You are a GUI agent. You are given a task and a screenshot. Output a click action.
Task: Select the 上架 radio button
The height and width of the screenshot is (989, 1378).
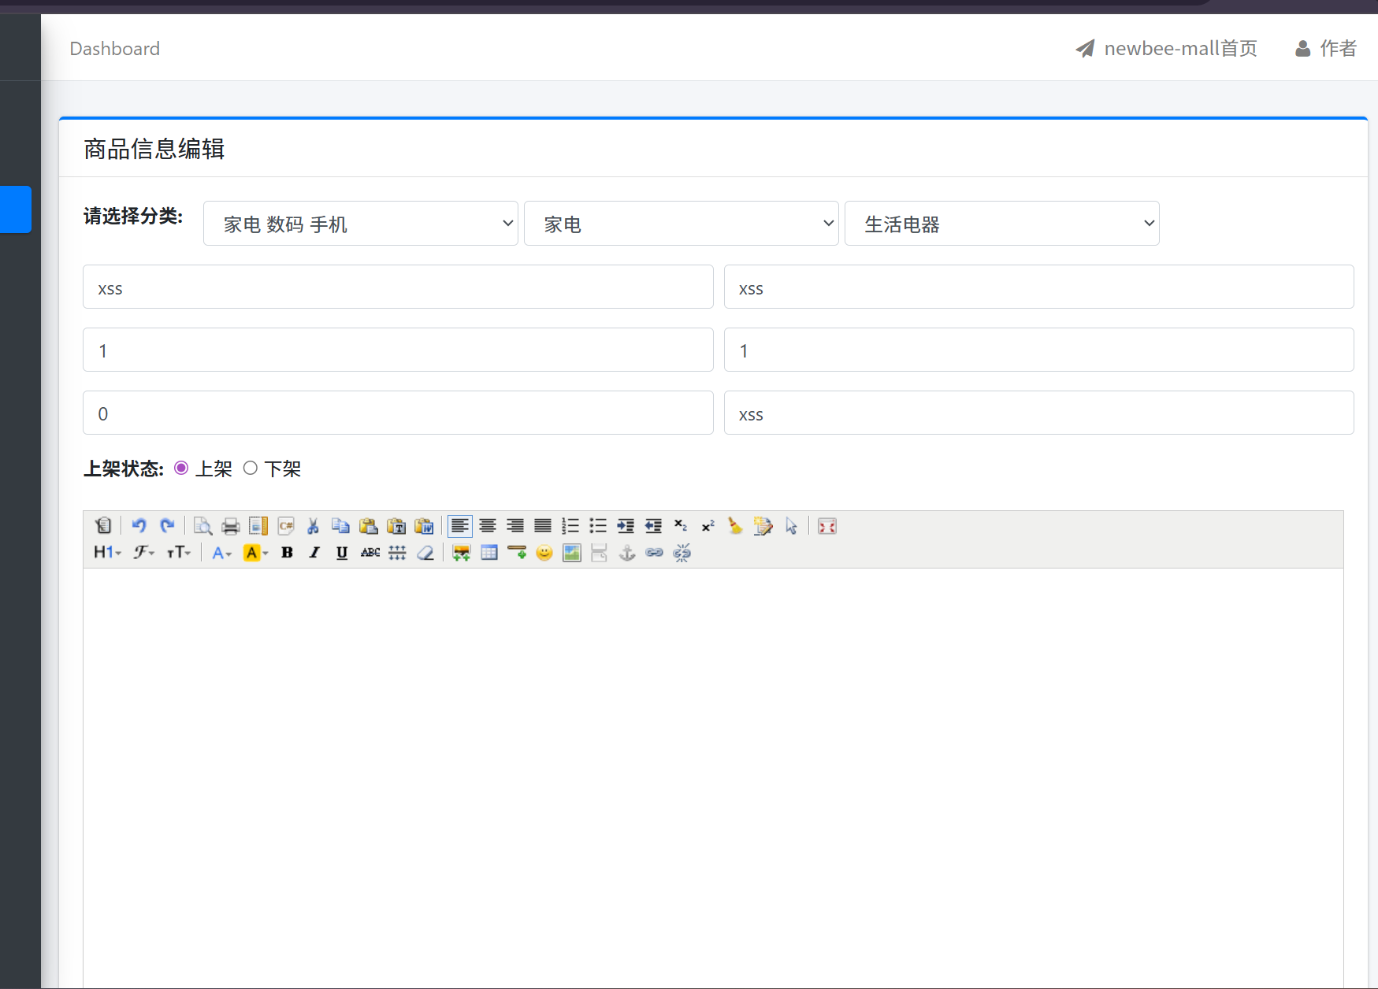click(x=181, y=469)
